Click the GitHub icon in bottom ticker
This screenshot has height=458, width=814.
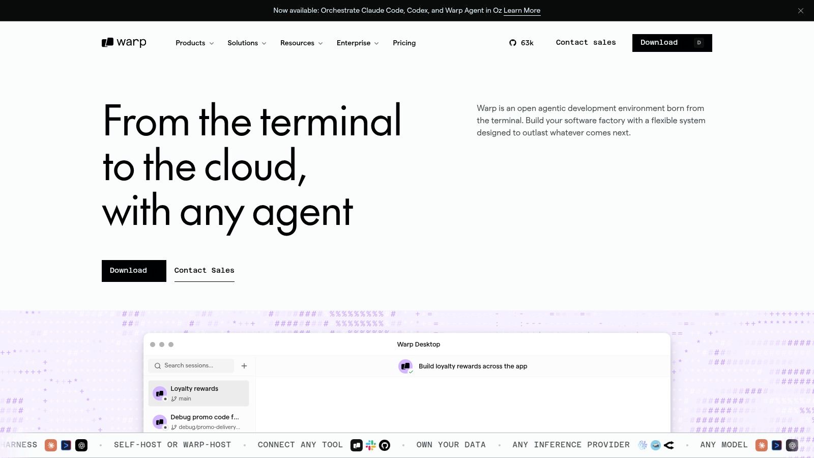[385, 445]
